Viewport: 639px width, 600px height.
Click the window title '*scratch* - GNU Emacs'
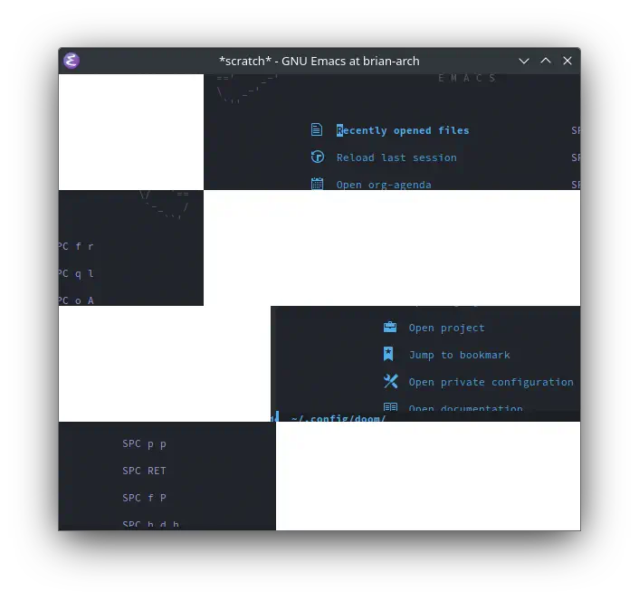tap(319, 61)
